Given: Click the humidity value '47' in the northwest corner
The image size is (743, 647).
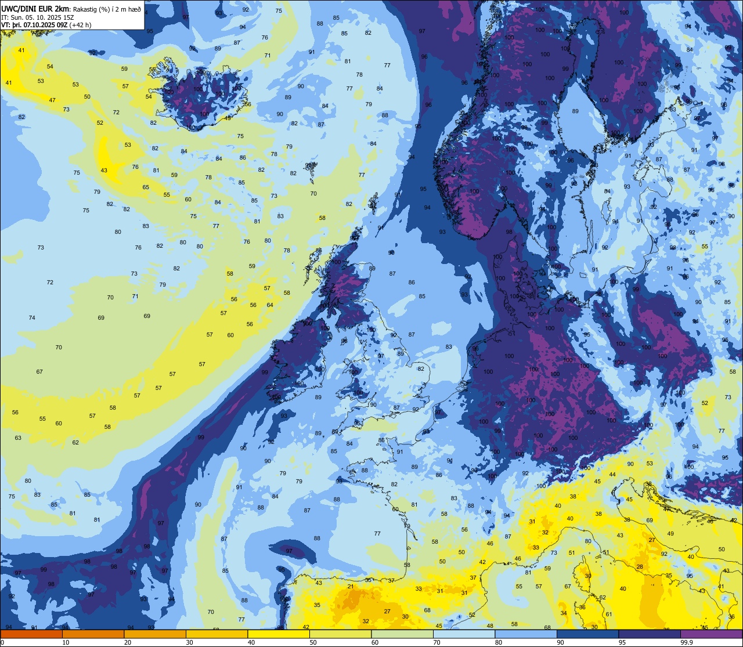Looking at the screenshot, I should [52, 100].
